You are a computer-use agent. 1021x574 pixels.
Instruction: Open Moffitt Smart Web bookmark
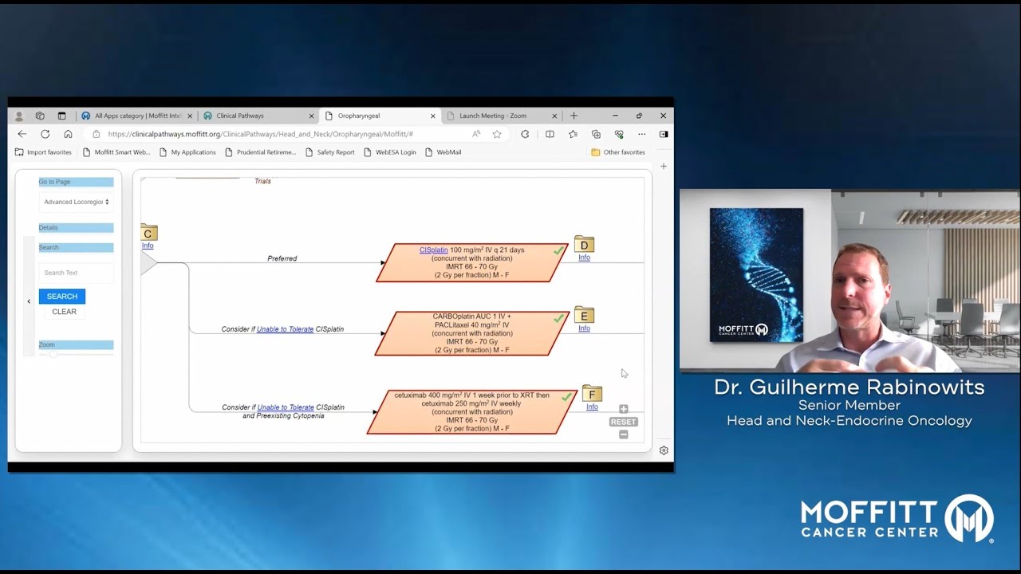pyautogui.click(x=116, y=152)
